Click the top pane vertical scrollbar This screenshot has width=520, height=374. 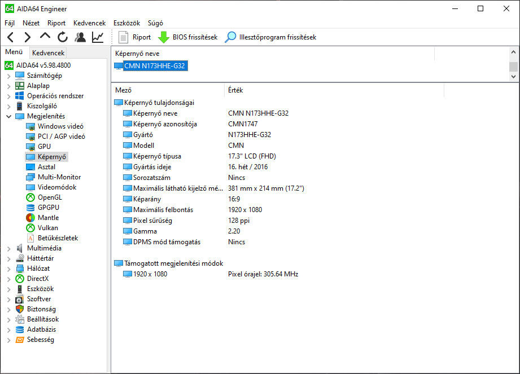513,65
